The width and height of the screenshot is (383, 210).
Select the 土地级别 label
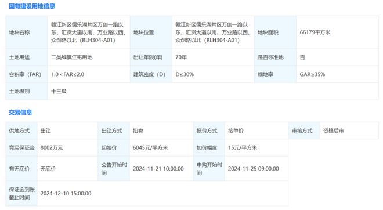pos(19,92)
